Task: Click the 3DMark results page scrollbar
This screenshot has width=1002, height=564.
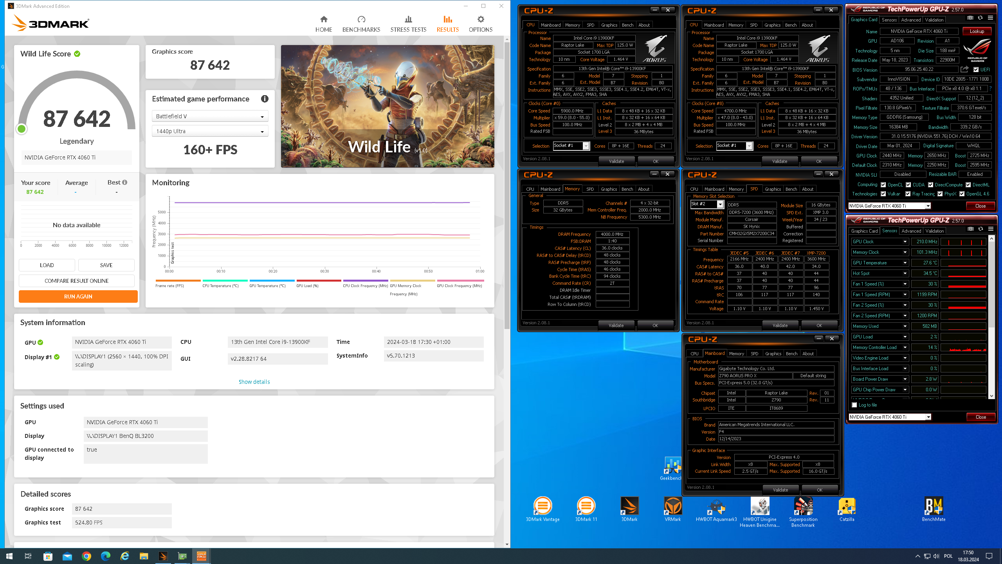Action: pos(507,292)
